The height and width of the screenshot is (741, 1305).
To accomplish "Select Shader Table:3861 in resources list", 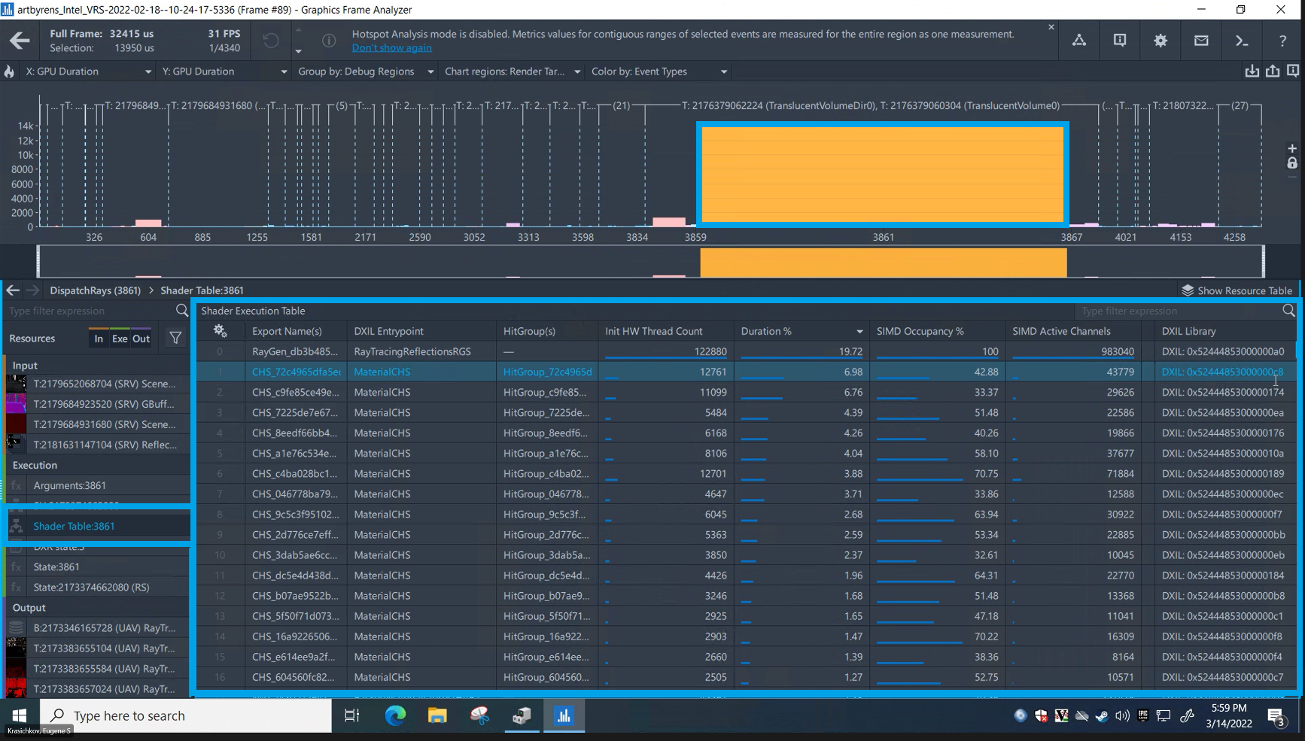I will [x=74, y=526].
